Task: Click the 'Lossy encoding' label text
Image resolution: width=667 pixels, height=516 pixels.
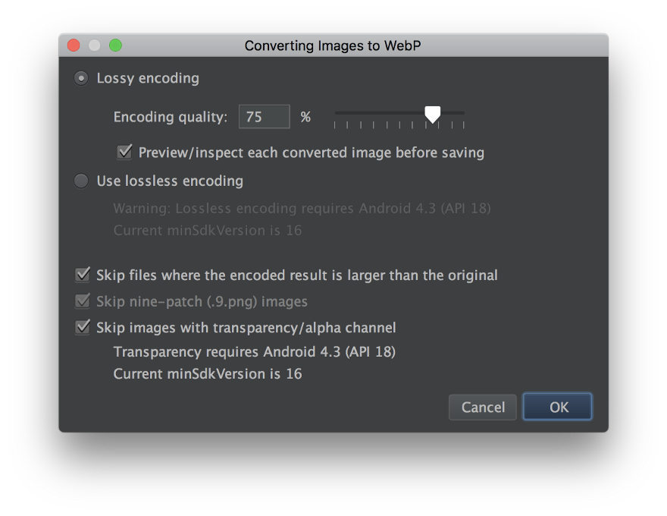Action: tap(148, 78)
